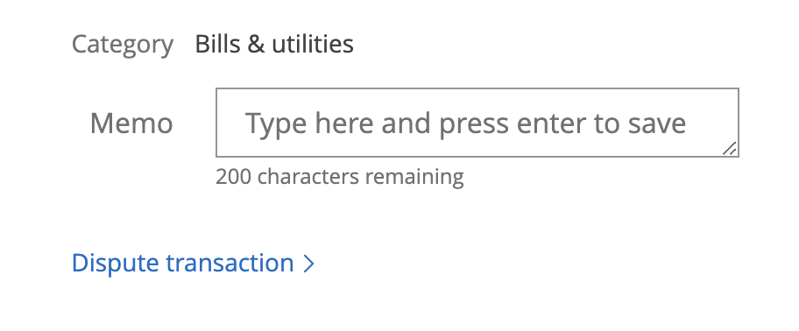Click the word 'transaction' in blue link
This screenshot has height=331, width=799.
[230, 264]
